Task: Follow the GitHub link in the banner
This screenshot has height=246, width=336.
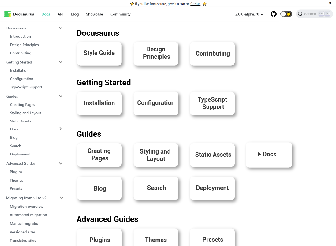Action: coord(195,4)
